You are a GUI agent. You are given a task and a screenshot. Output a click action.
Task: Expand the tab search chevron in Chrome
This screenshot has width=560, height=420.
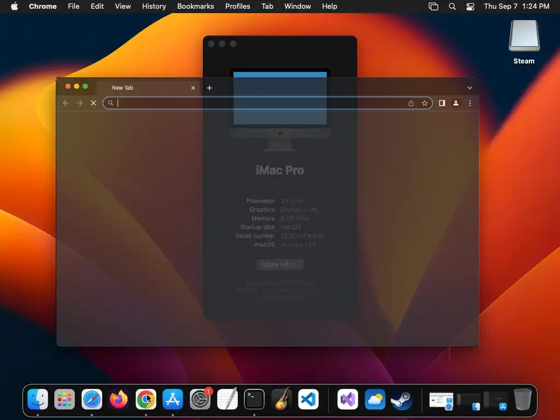[470, 88]
